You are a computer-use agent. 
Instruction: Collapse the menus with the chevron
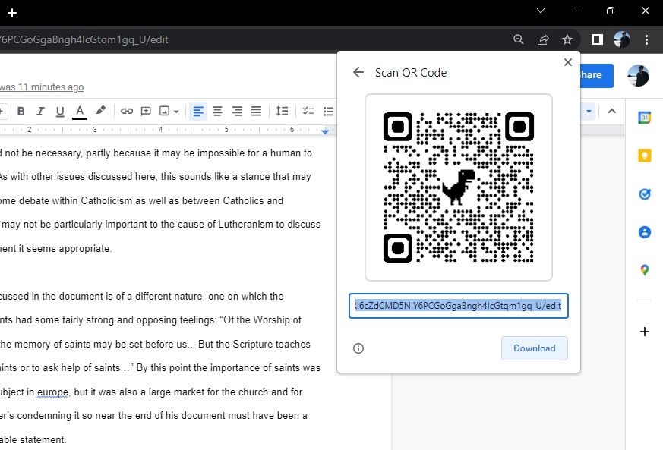coord(612,111)
